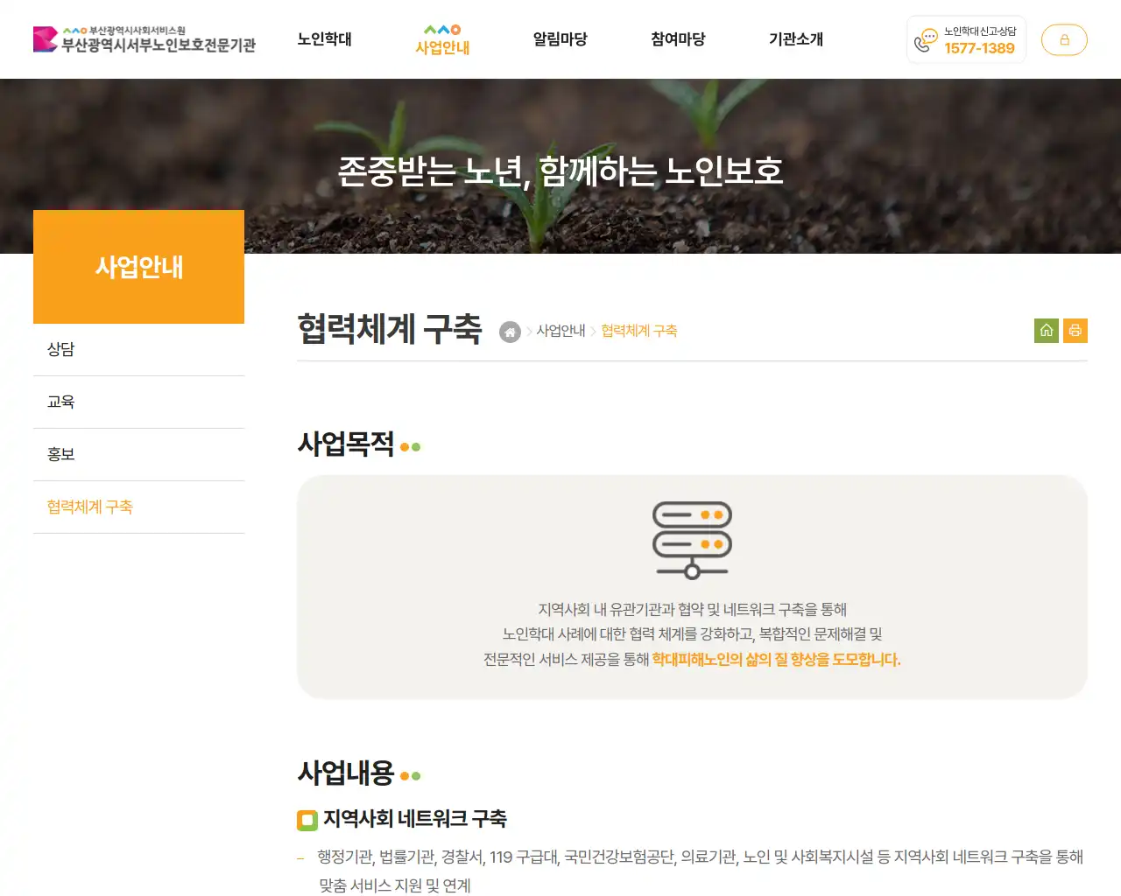The height and width of the screenshot is (896, 1121).
Task: Click the 1577-1389 report hotline number
Action: point(978,49)
